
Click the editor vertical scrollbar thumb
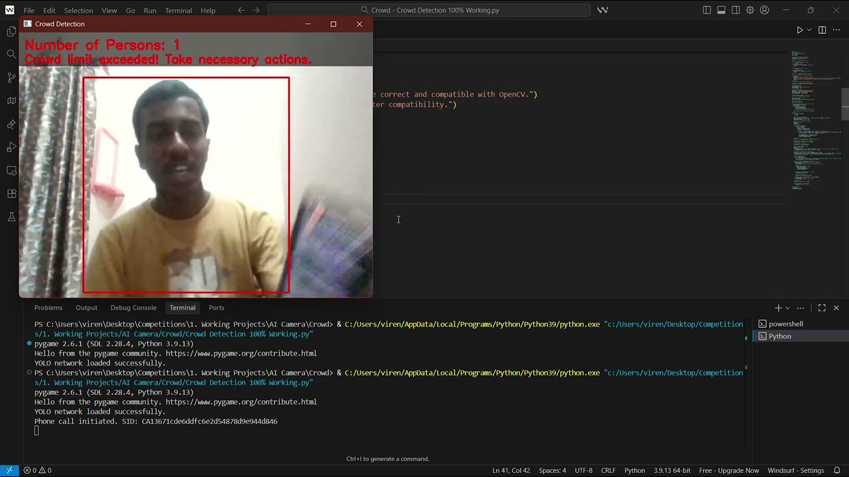pos(845,103)
